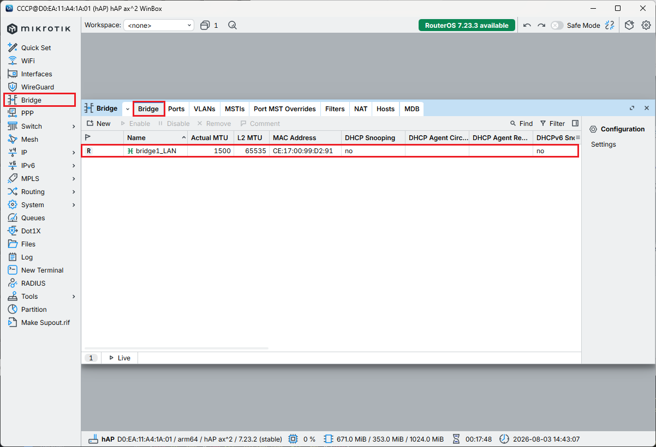
Task: Open the Workspace dropdown
Action: 159,25
